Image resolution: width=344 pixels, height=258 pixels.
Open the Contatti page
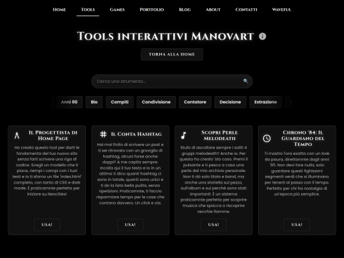(246, 10)
